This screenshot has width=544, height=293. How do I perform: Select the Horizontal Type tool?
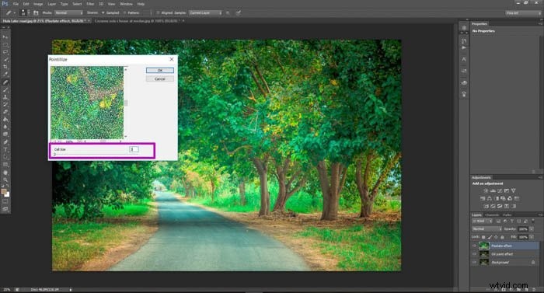pyautogui.click(x=5, y=150)
